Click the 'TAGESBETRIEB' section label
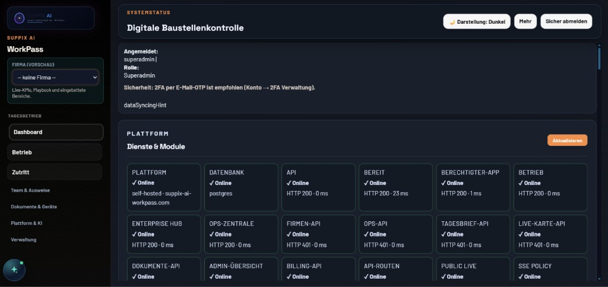 (24, 116)
